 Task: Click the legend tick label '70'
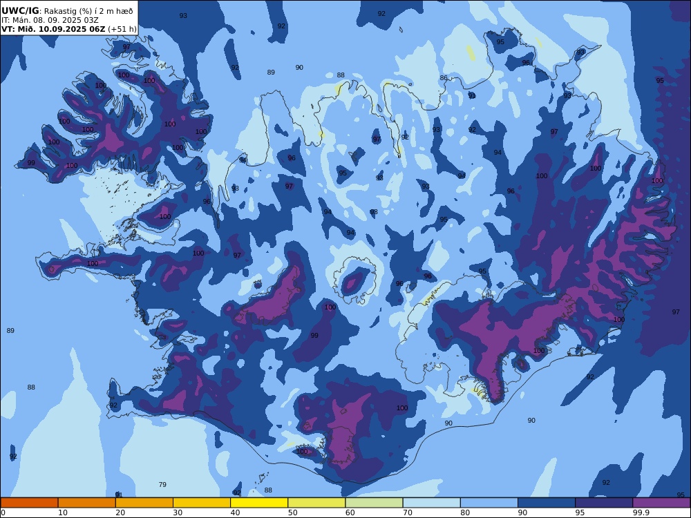[x=408, y=512]
